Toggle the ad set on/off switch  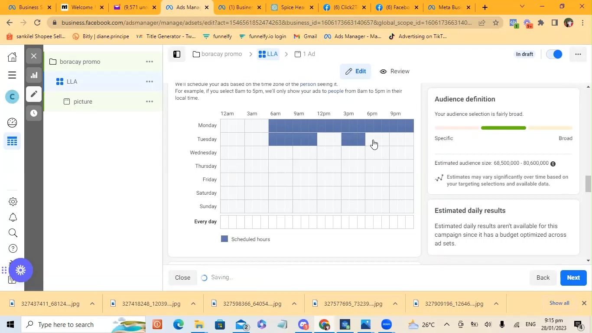(554, 54)
